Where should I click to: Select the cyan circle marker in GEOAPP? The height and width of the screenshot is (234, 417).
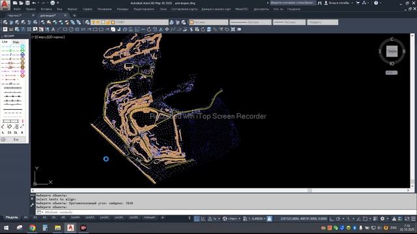pos(23,46)
